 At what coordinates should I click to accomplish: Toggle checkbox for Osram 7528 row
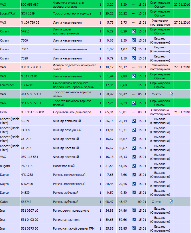pyautogui.click(x=134, y=58)
